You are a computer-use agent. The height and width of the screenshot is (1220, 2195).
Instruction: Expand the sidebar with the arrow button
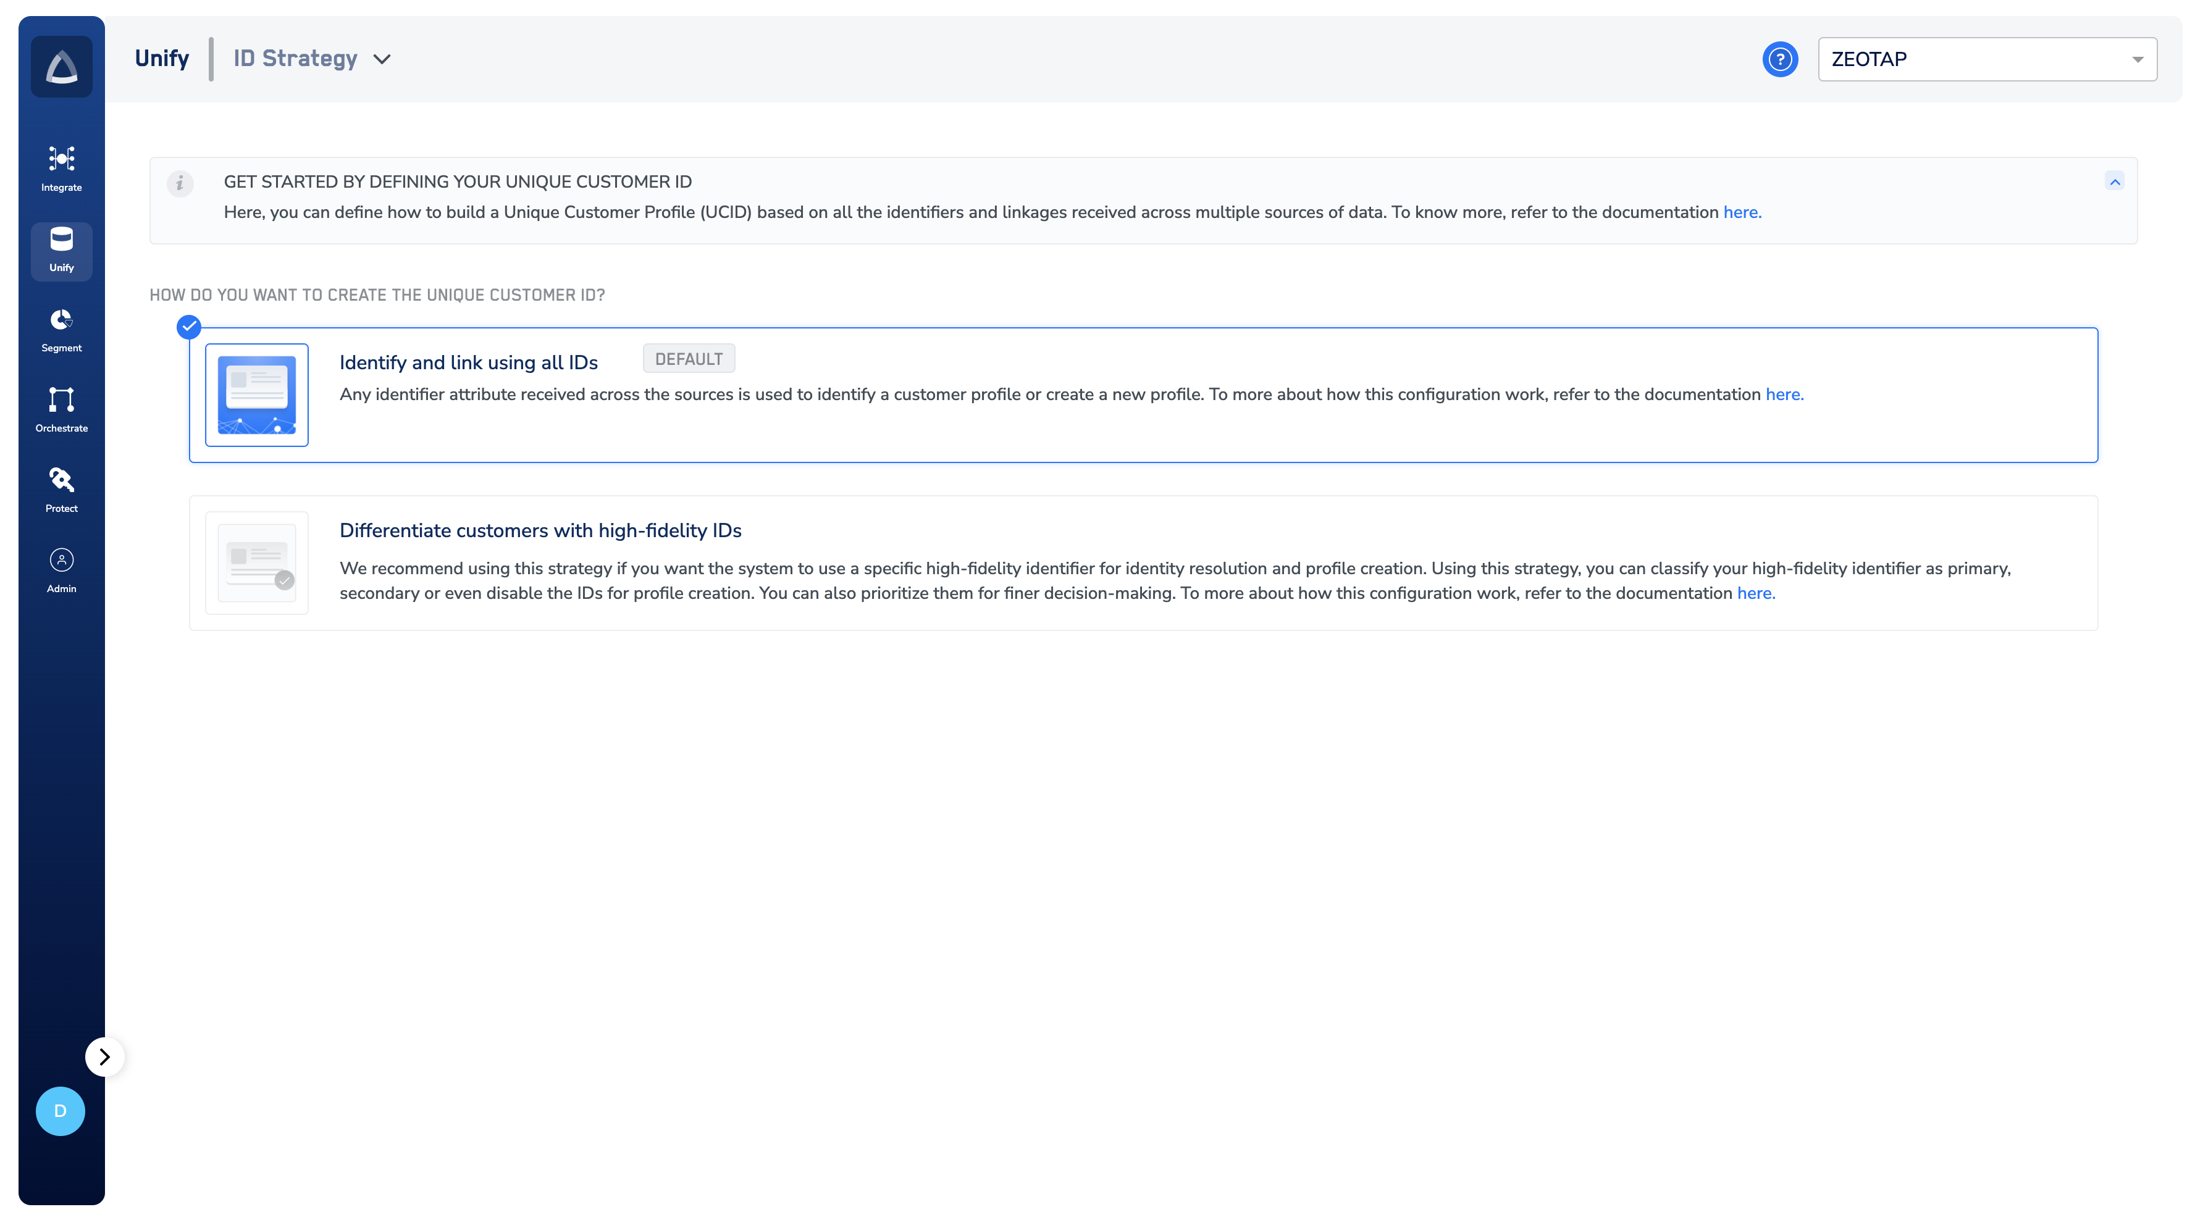tap(104, 1056)
